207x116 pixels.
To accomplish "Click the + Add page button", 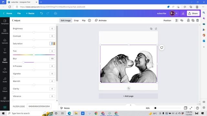I will (128, 96).
